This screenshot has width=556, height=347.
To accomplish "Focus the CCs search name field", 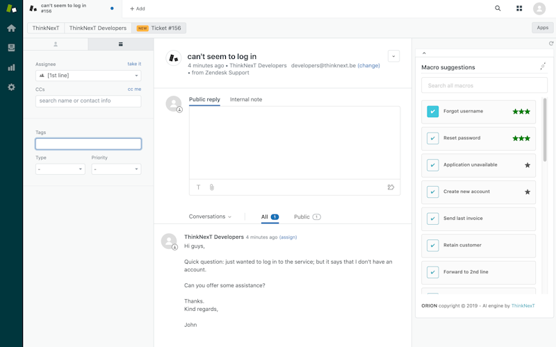I will pyautogui.click(x=88, y=101).
